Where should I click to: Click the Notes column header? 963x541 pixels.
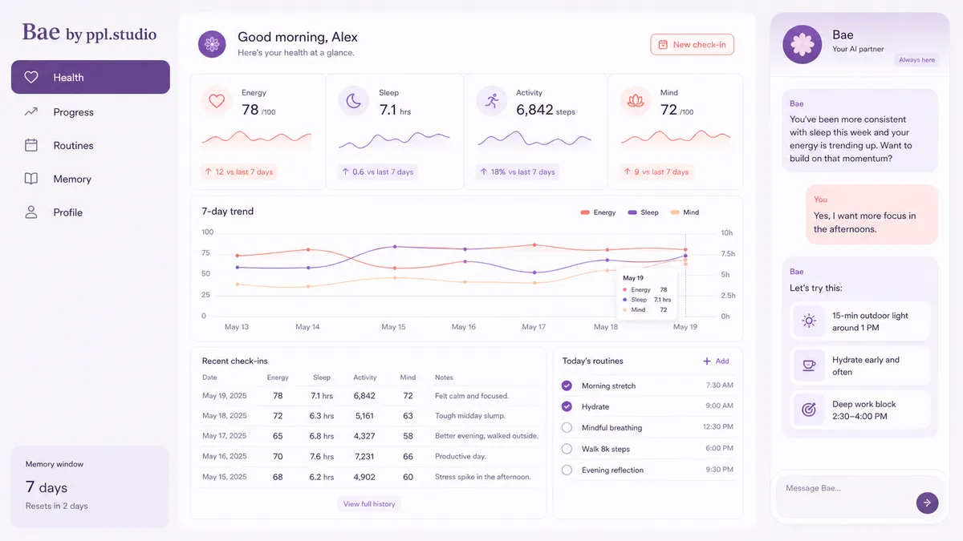(x=444, y=377)
